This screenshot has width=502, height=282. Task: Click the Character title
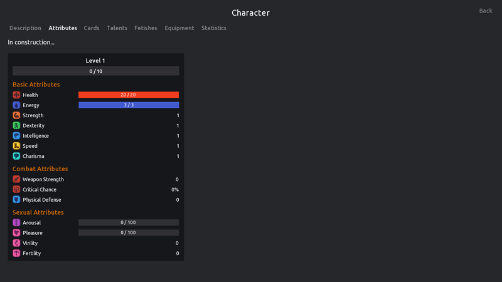point(250,13)
